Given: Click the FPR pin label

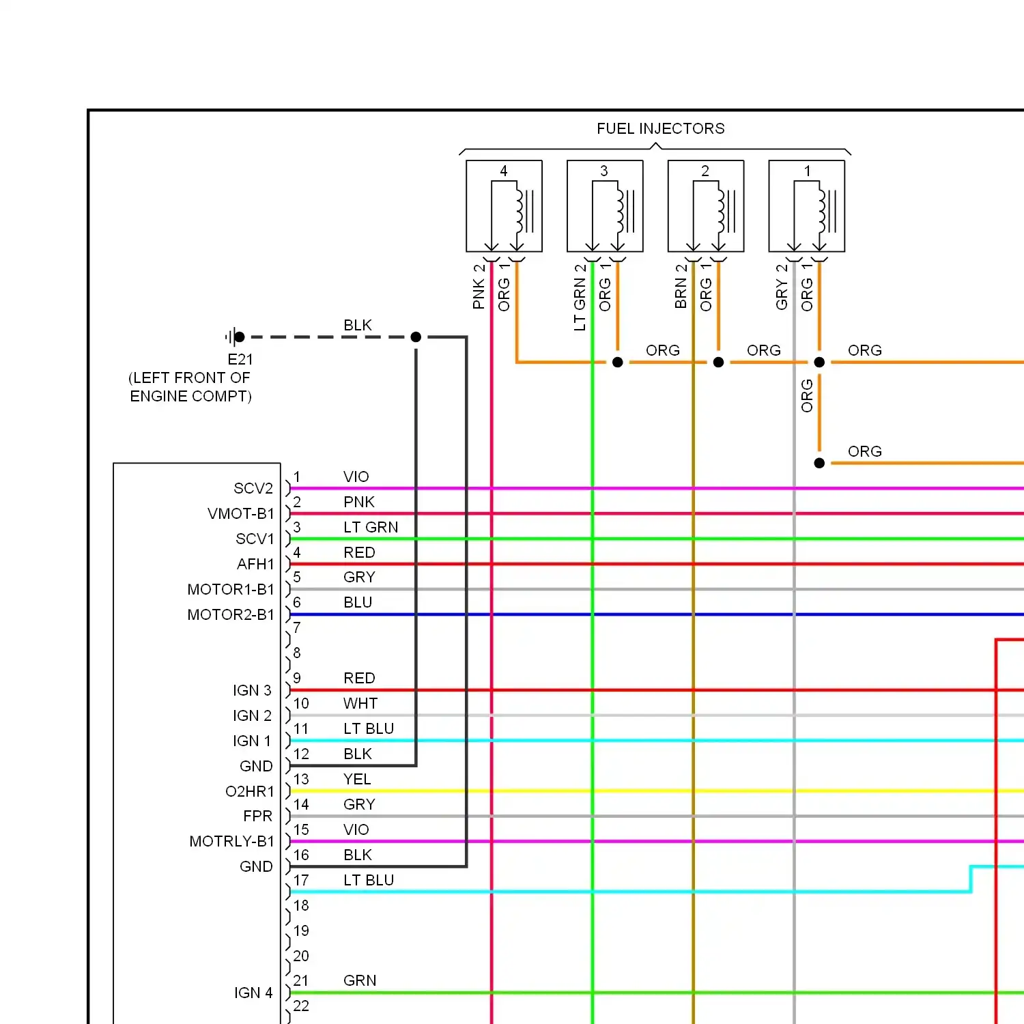Looking at the screenshot, I should coord(258,816).
